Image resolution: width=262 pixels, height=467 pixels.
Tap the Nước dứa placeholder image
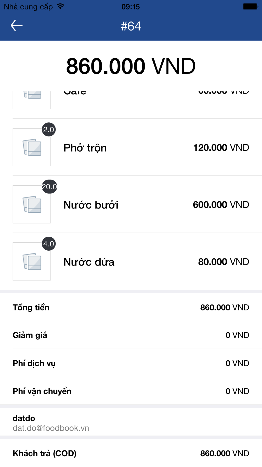point(32,262)
